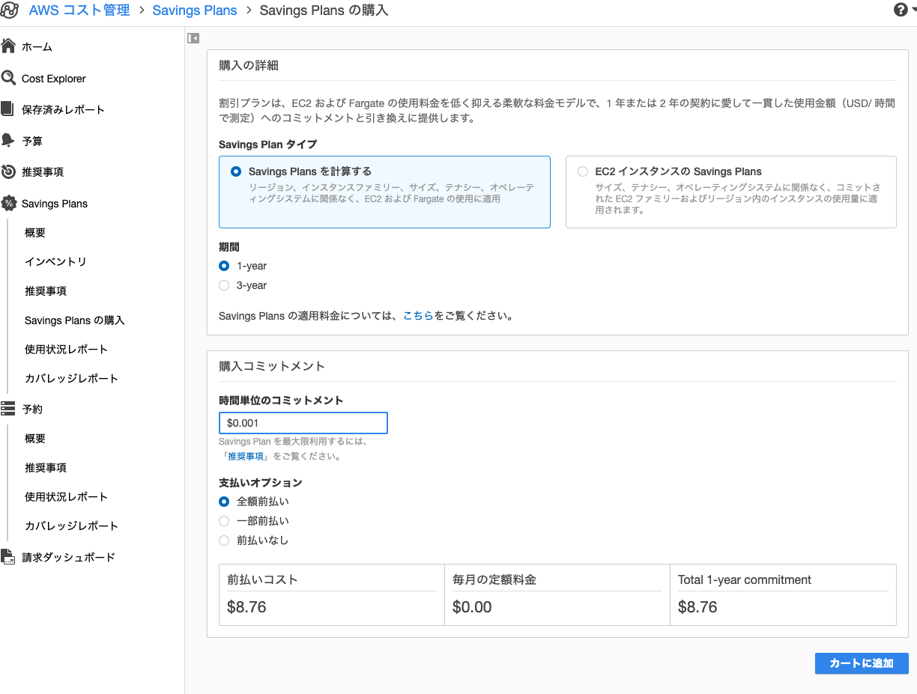Click the Savings Plan タイプ label
The height and width of the screenshot is (694, 917).
268,144
